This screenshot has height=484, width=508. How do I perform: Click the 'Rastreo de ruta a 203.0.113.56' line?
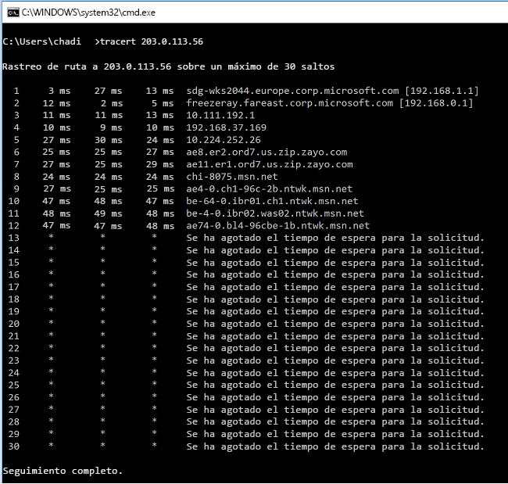tap(169, 66)
